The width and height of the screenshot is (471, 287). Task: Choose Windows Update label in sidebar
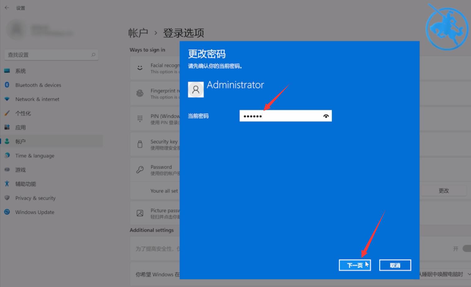pos(35,212)
